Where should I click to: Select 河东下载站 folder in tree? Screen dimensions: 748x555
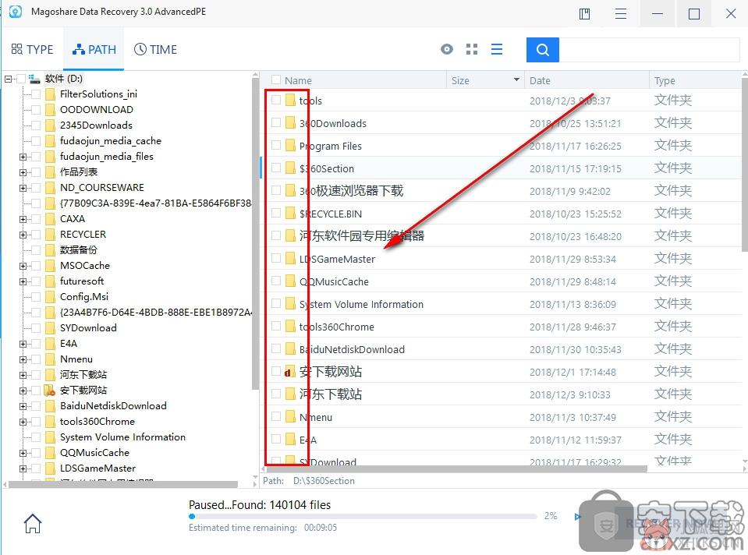pyautogui.click(x=83, y=375)
